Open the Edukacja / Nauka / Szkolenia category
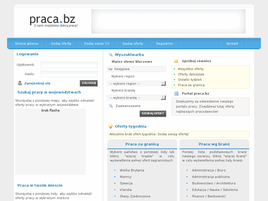The width and height of the screenshot is (268, 201). pos(215,190)
